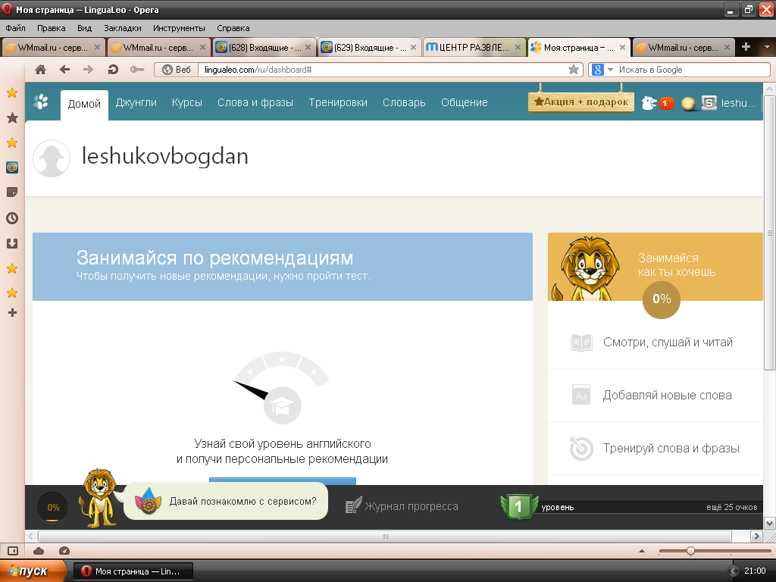
Task: Switch to the (628) Входящие browser tab
Action: pos(264,48)
